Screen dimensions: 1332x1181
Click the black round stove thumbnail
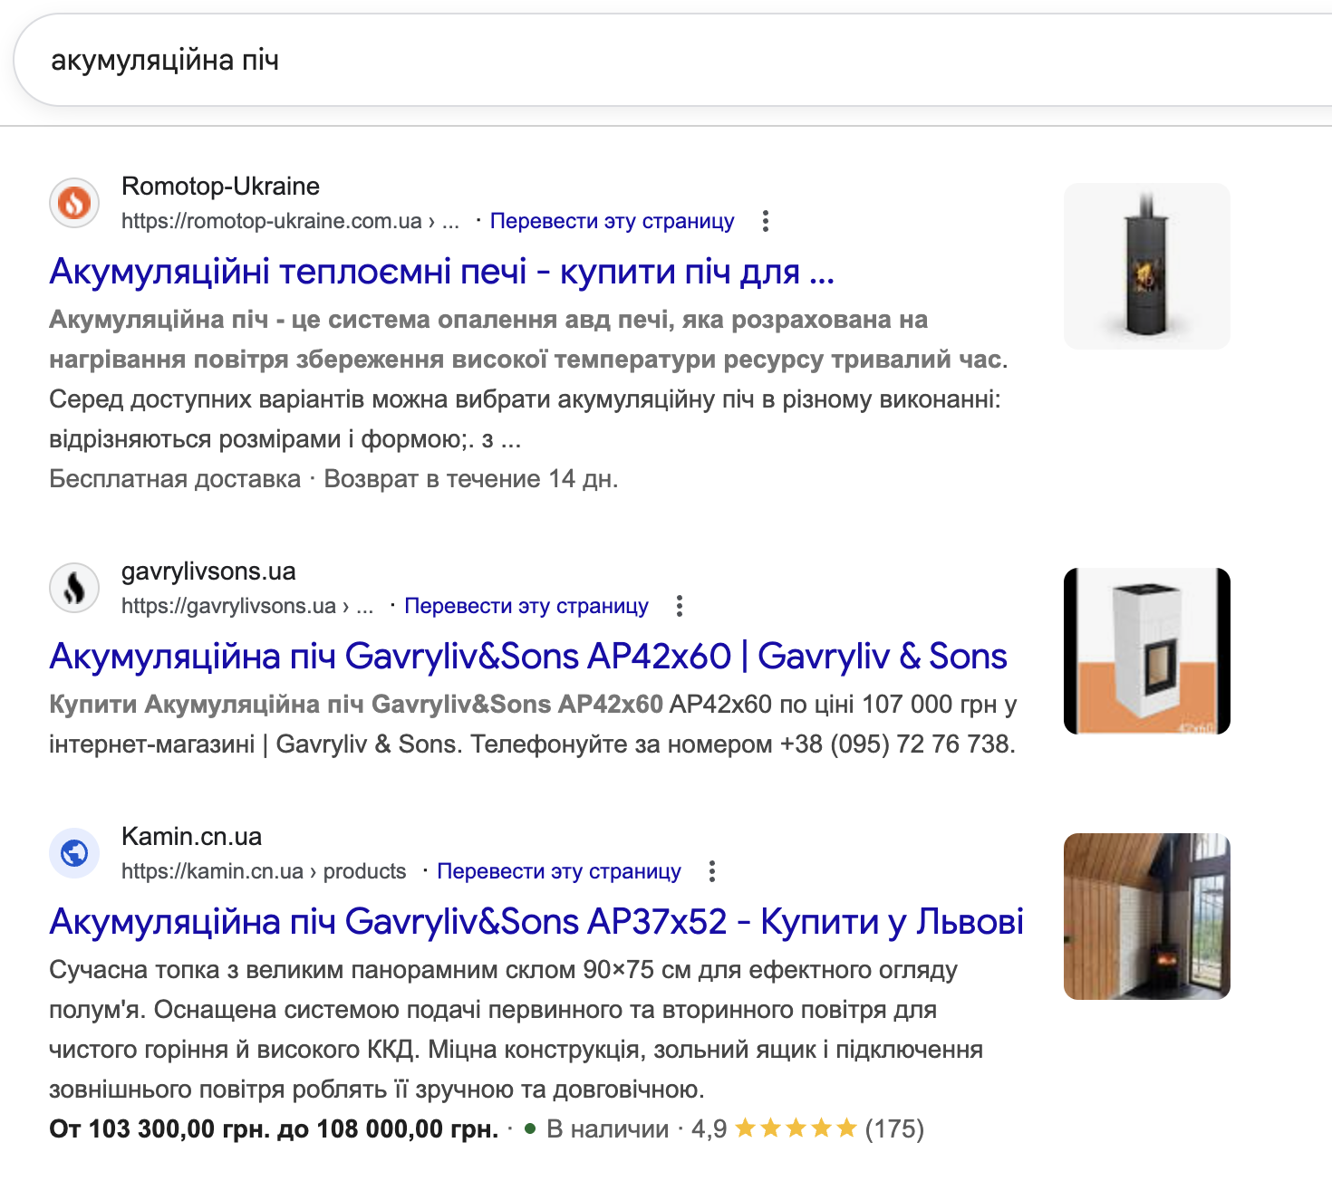(x=1146, y=266)
